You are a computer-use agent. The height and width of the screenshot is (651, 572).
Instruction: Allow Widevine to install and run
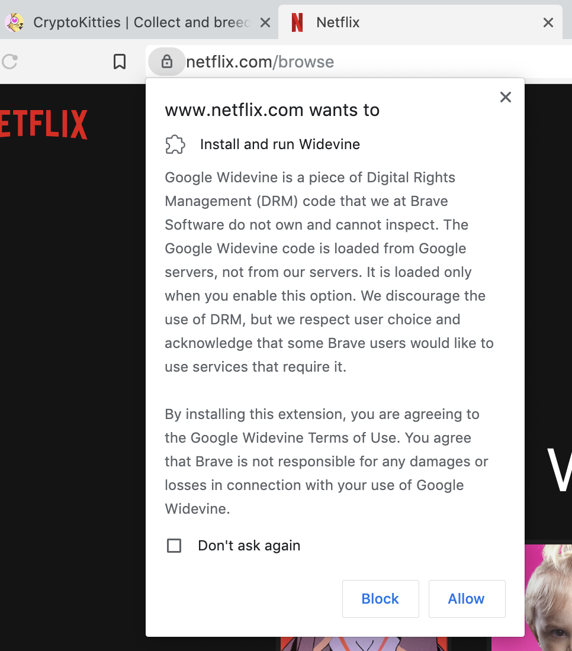point(467,598)
